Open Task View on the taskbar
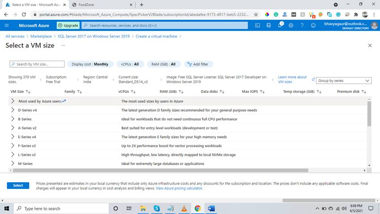Viewport: 380px width, 214px height. coord(129,209)
